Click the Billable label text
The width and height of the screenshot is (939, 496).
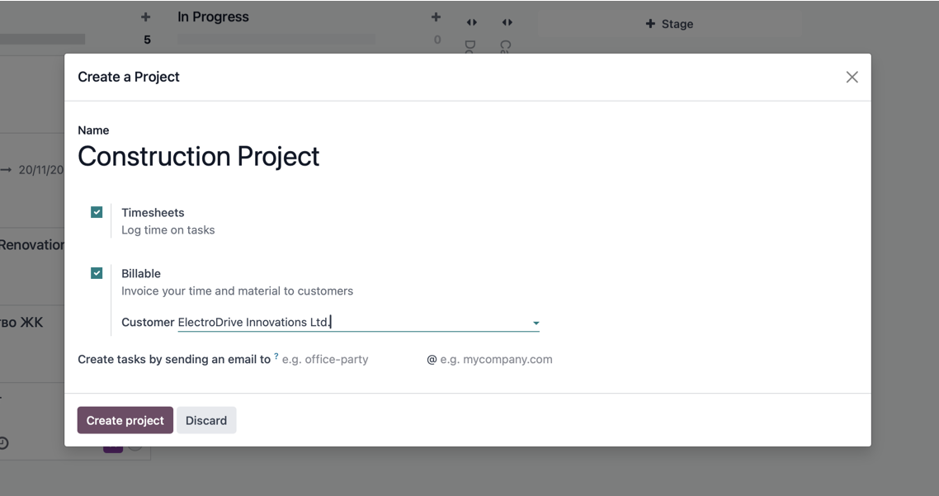pyautogui.click(x=141, y=274)
